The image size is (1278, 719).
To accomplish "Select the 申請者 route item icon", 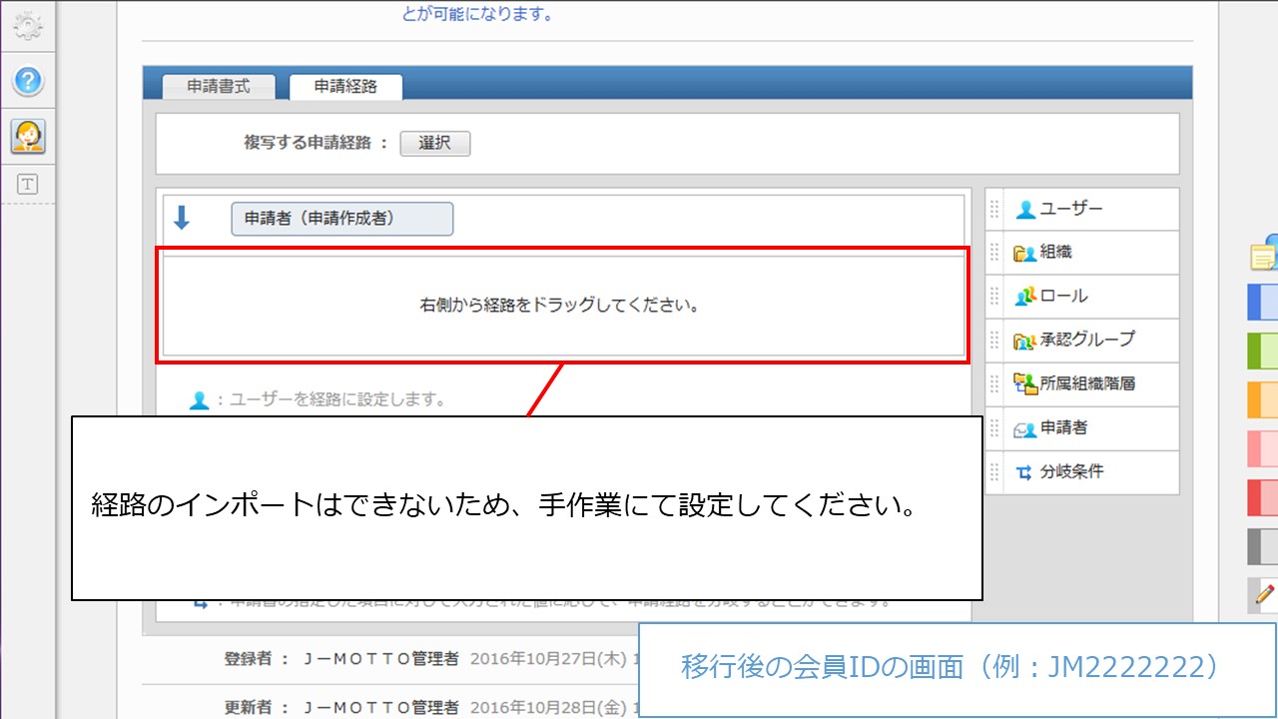I will (1025, 428).
